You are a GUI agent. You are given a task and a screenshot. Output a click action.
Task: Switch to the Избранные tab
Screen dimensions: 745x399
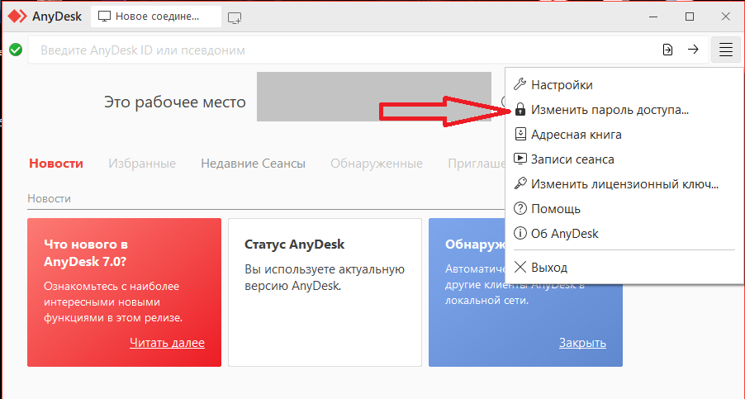(141, 164)
